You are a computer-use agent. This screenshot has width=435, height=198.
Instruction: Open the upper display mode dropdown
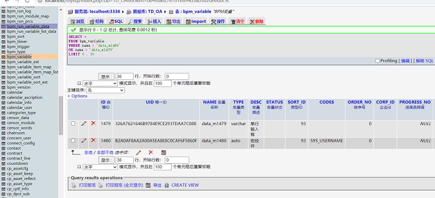(x=101, y=83)
